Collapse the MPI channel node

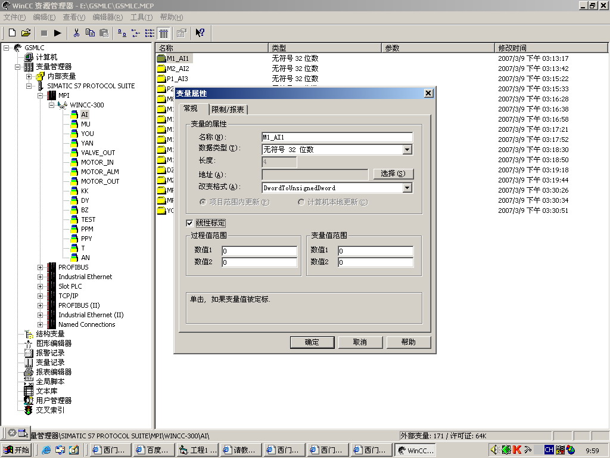tap(40, 95)
